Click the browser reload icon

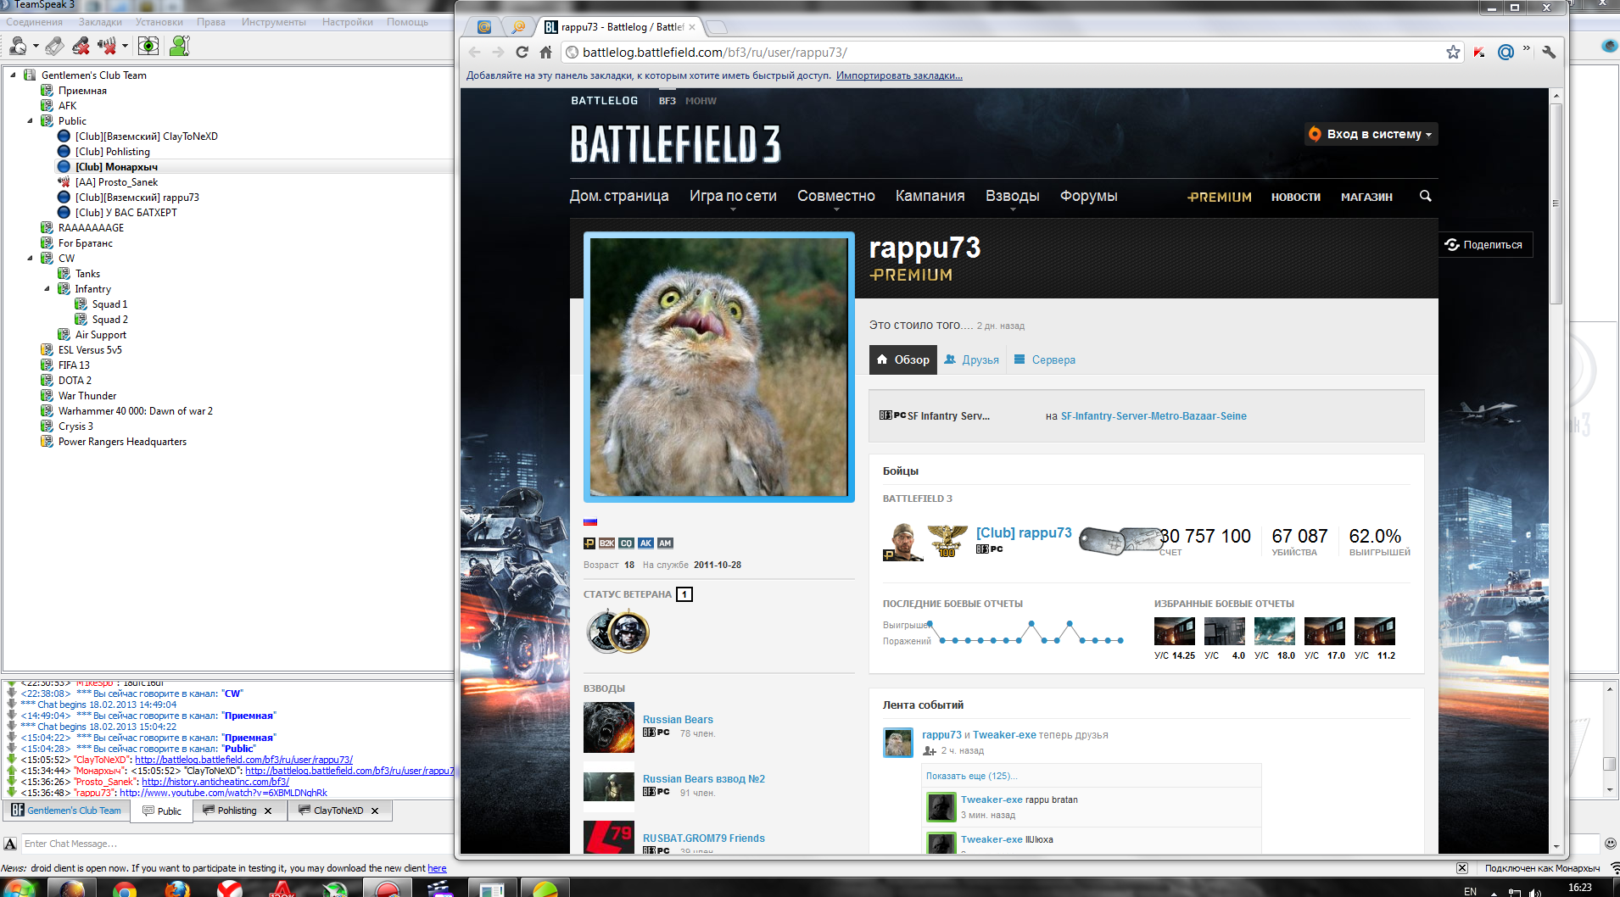522,53
